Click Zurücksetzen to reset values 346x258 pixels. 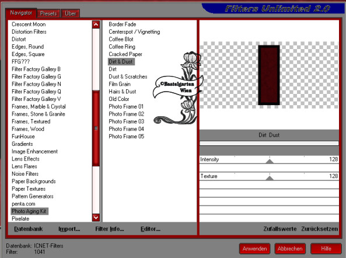[x=320, y=229]
